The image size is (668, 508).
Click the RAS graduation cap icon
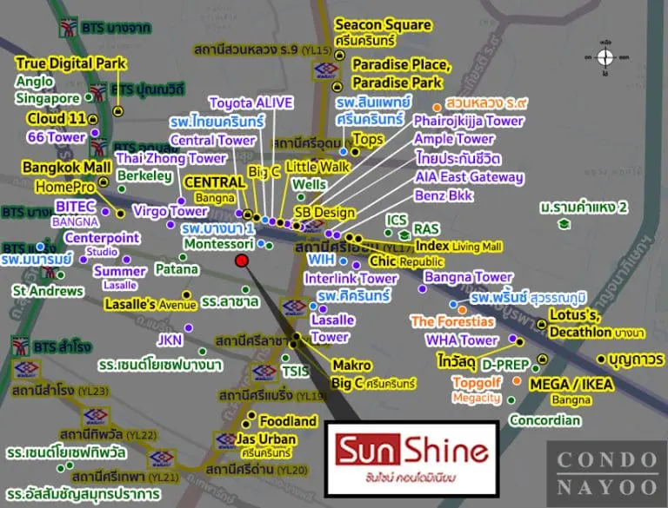404,234
